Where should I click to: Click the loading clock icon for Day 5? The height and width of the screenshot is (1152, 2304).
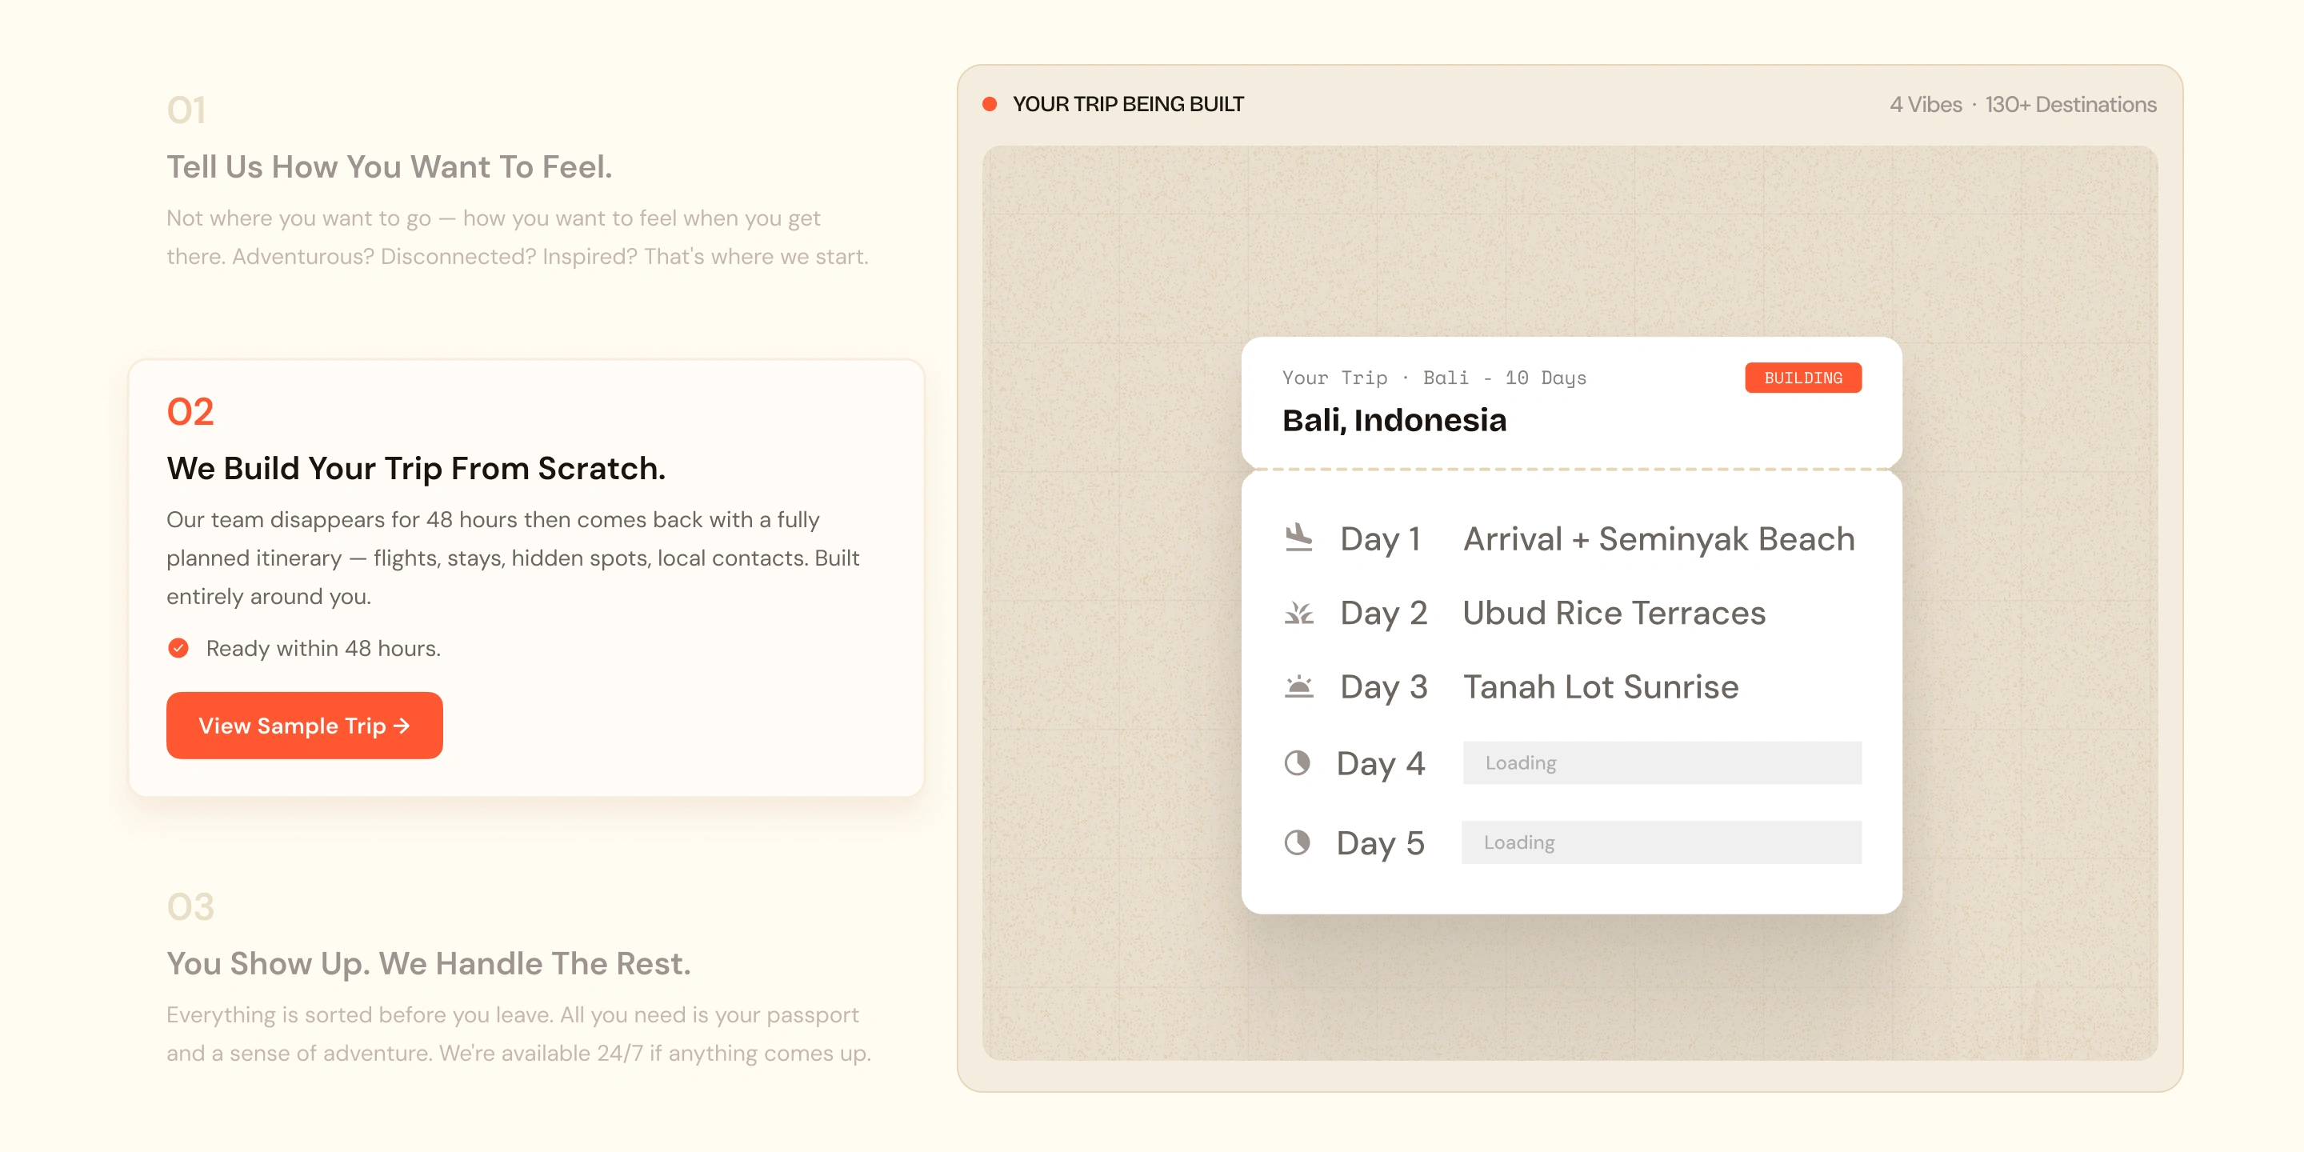(1297, 842)
